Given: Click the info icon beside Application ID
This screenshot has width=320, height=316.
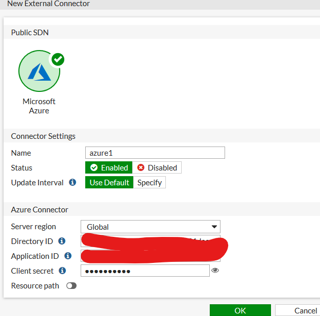Looking at the screenshot, I should (68, 256).
